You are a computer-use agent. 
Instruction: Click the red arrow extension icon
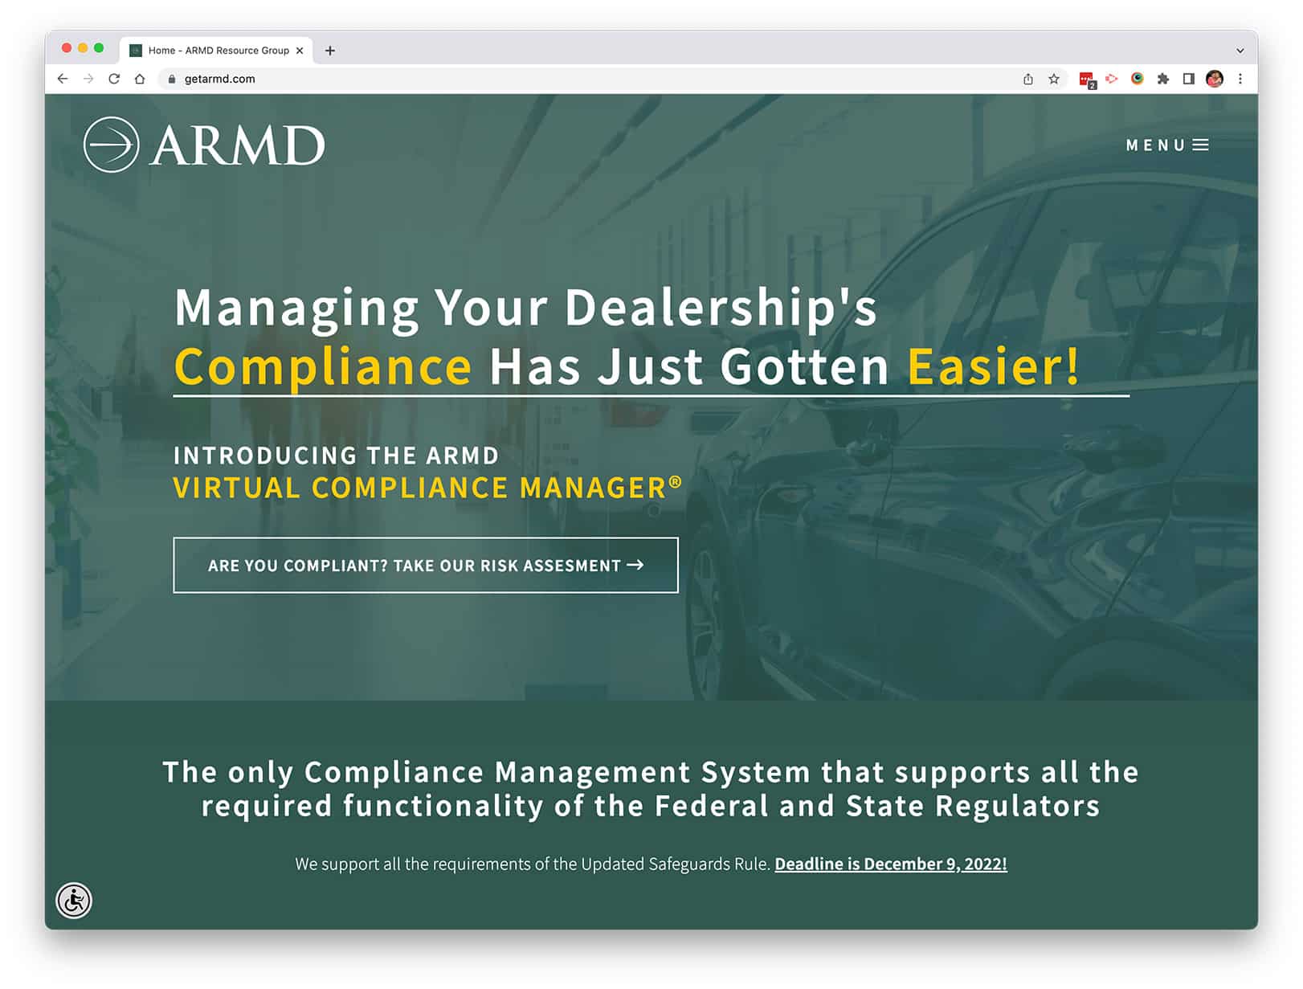tap(1112, 79)
